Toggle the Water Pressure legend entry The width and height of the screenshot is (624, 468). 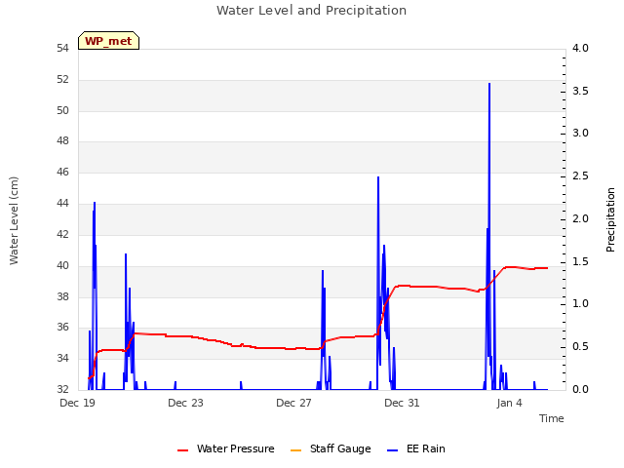click(x=226, y=448)
